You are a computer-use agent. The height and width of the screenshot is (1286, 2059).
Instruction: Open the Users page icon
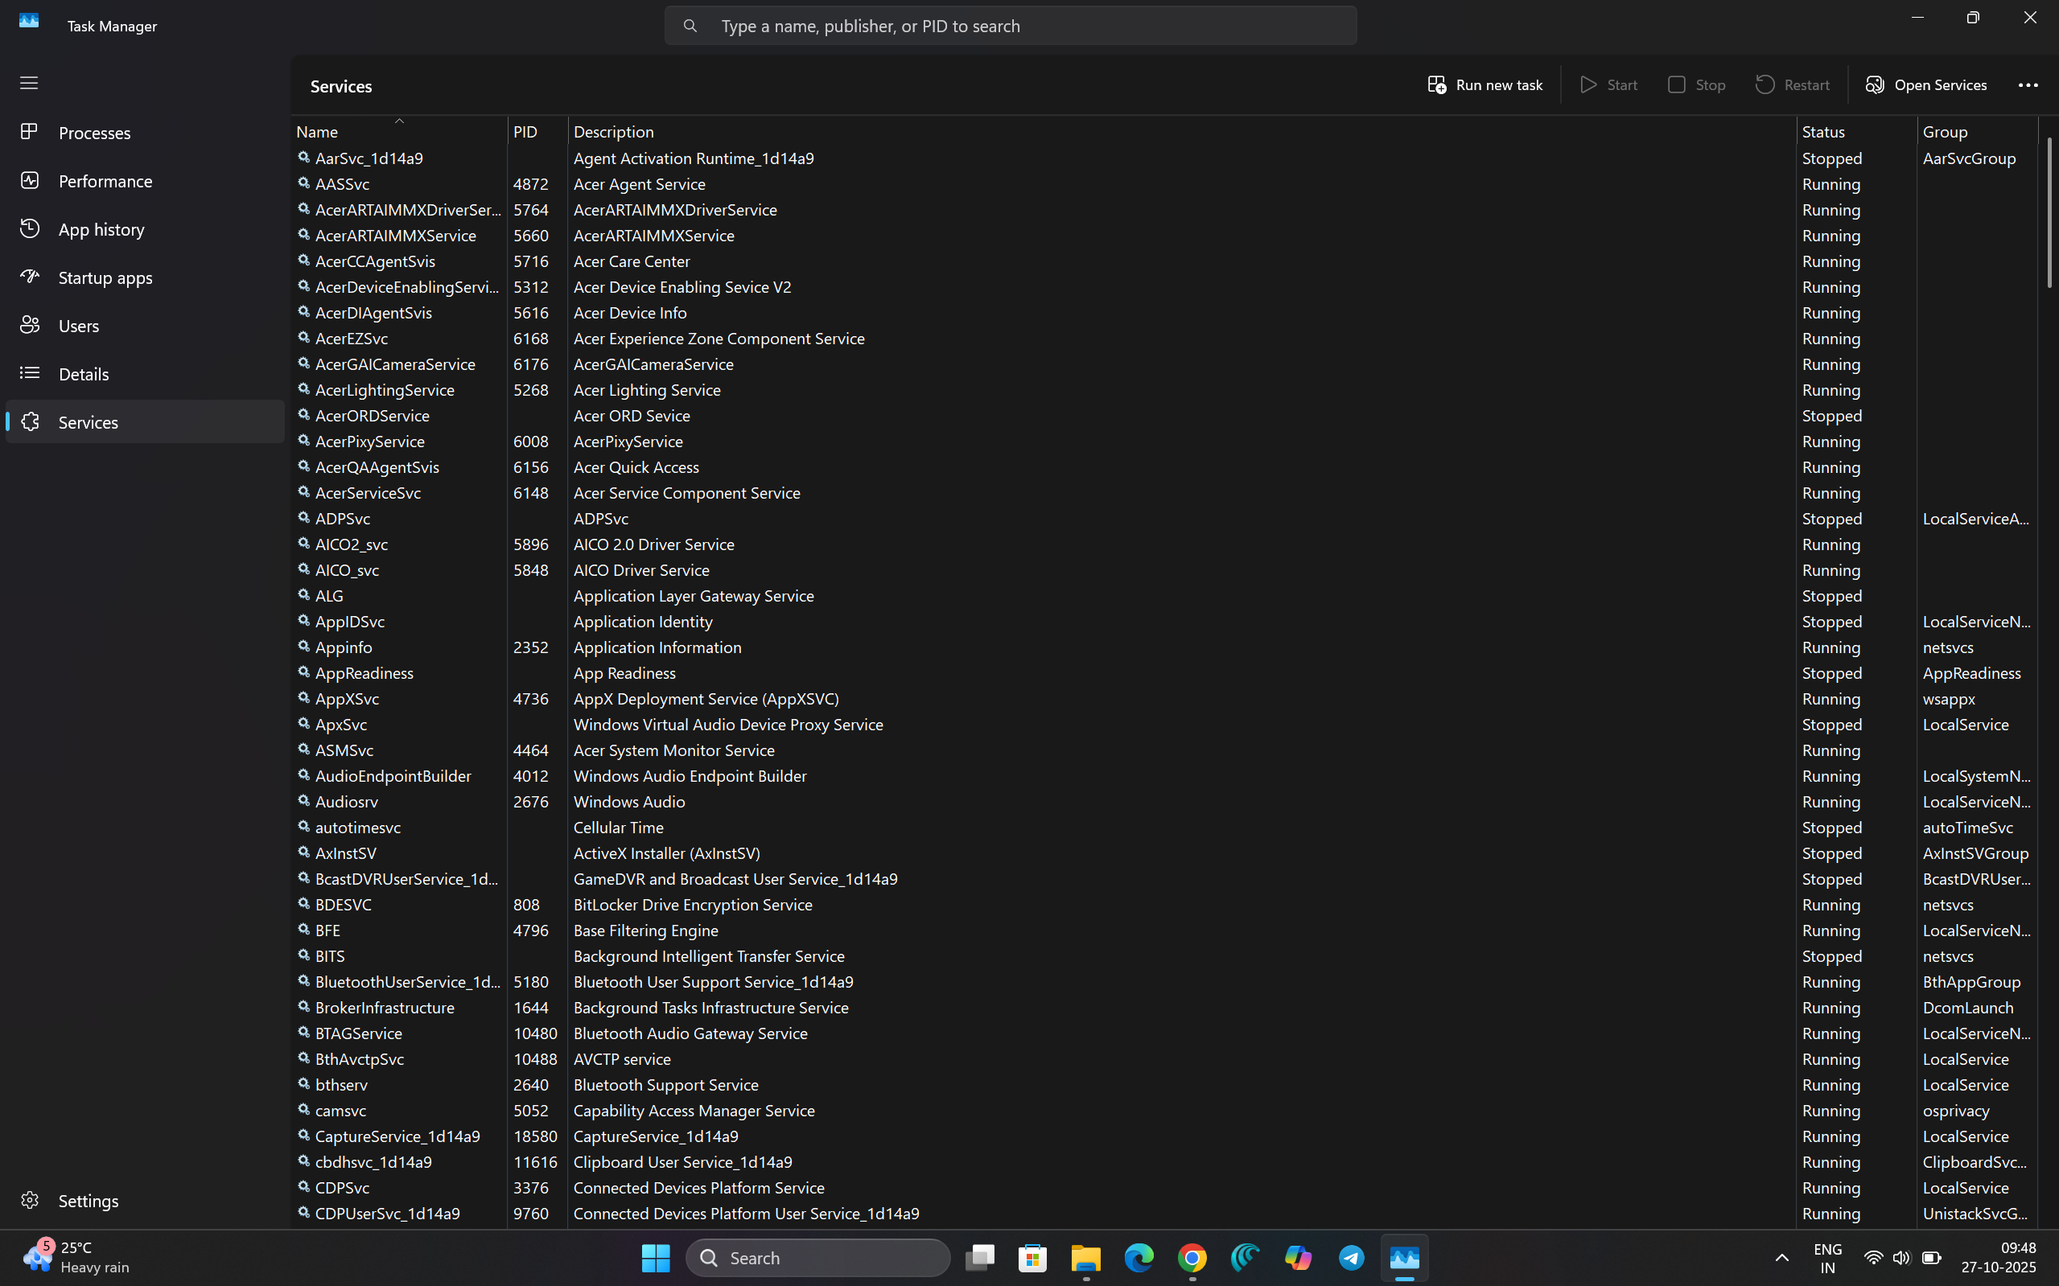(30, 325)
